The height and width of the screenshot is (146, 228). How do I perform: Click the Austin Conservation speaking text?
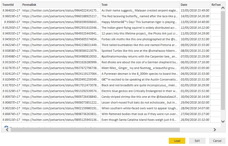140,79
